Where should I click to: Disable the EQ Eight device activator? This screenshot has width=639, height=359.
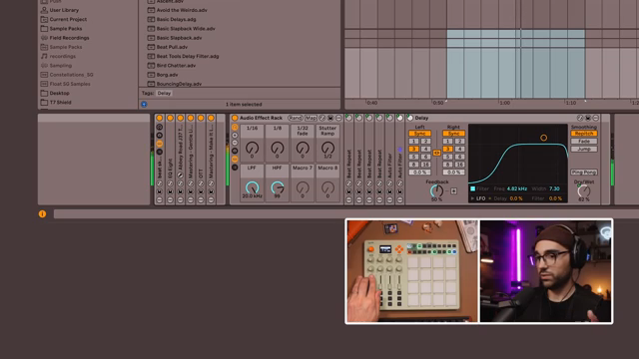pos(170,118)
